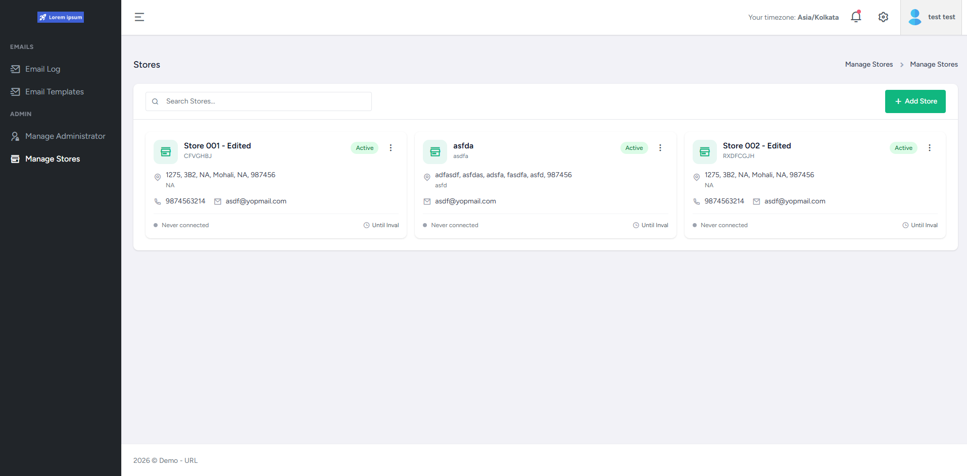Open options menu for Store 001 - Edited
Image resolution: width=967 pixels, height=476 pixels.
tap(391, 148)
